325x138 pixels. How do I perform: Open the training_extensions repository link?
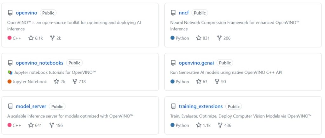click(x=201, y=107)
